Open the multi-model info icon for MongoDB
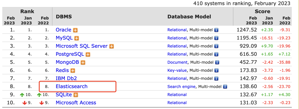 pyautogui.click(x=217, y=63)
